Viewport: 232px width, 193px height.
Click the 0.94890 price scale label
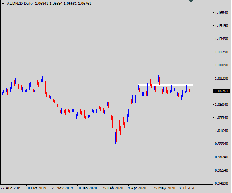tap(221, 183)
